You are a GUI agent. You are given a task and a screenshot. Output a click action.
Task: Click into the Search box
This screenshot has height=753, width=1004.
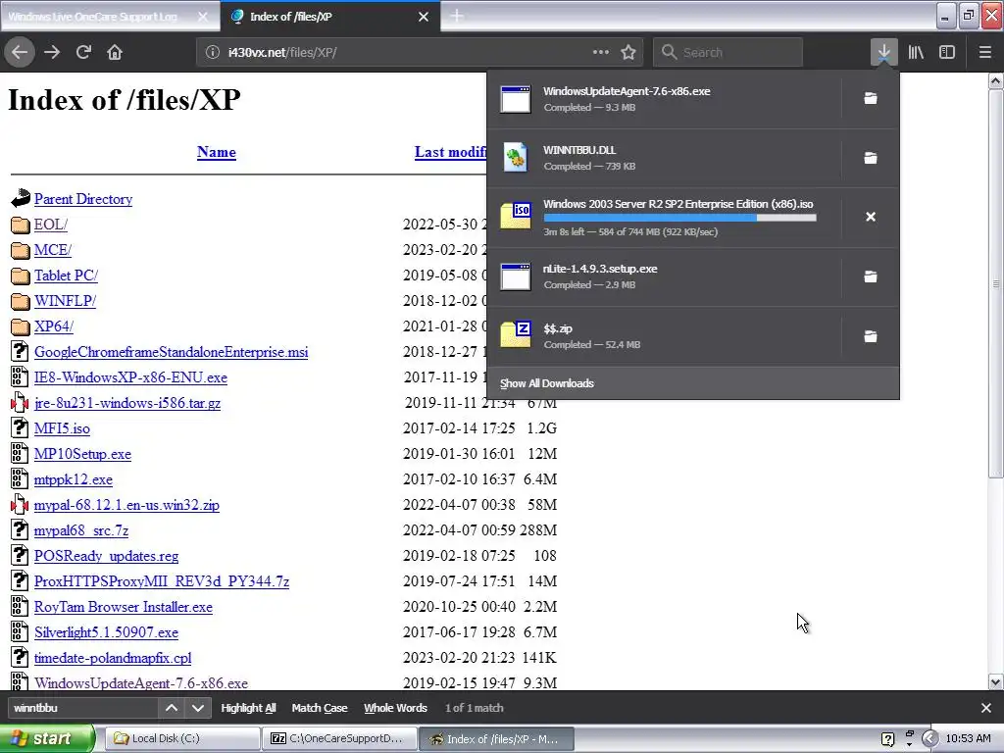pyautogui.click(x=728, y=52)
